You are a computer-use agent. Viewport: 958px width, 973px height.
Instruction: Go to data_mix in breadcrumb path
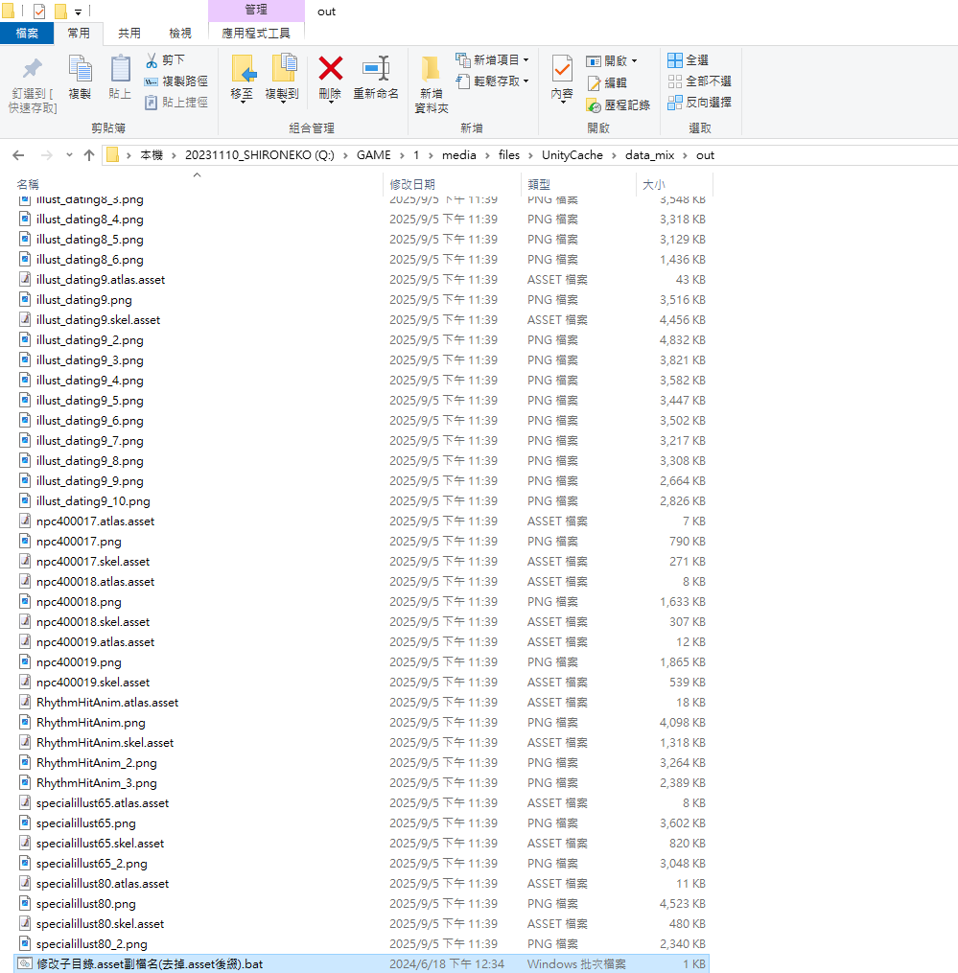649,155
